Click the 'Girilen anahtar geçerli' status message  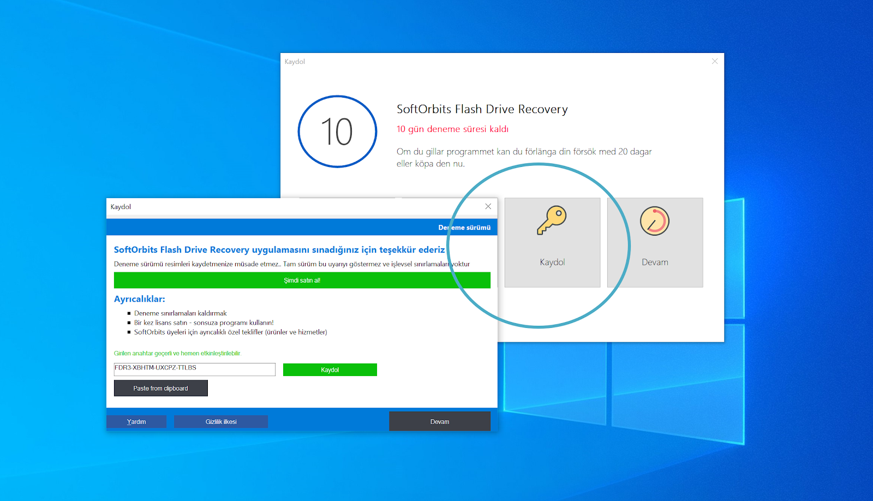pos(177,353)
